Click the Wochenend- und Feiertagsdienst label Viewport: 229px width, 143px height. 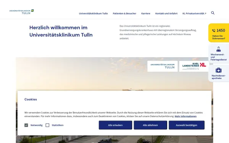coord(218,57)
